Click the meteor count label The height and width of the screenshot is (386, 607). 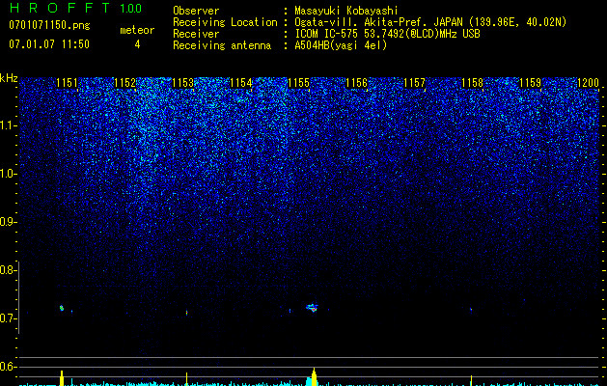(x=137, y=30)
